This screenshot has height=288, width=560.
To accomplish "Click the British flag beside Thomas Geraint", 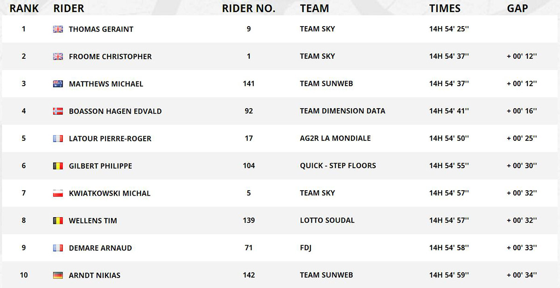I will (x=58, y=29).
